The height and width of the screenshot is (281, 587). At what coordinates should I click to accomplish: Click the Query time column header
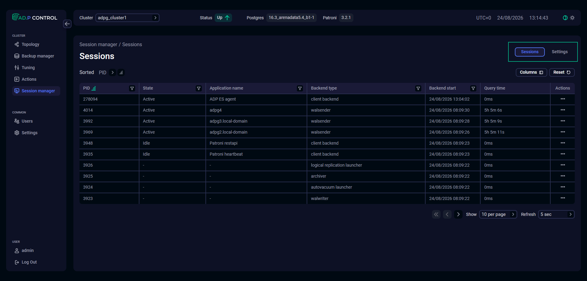pyautogui.click(x=494, y=88)
